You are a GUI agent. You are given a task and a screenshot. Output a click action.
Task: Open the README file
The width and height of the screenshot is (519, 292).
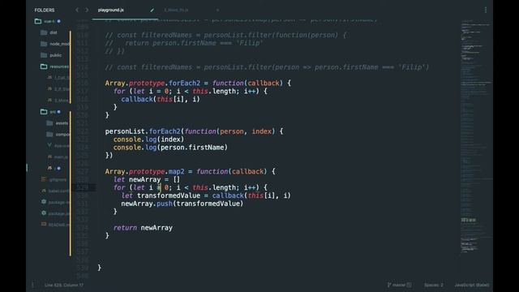click(55, 225)
